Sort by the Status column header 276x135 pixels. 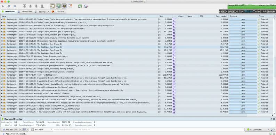click(x=265, y=16)
